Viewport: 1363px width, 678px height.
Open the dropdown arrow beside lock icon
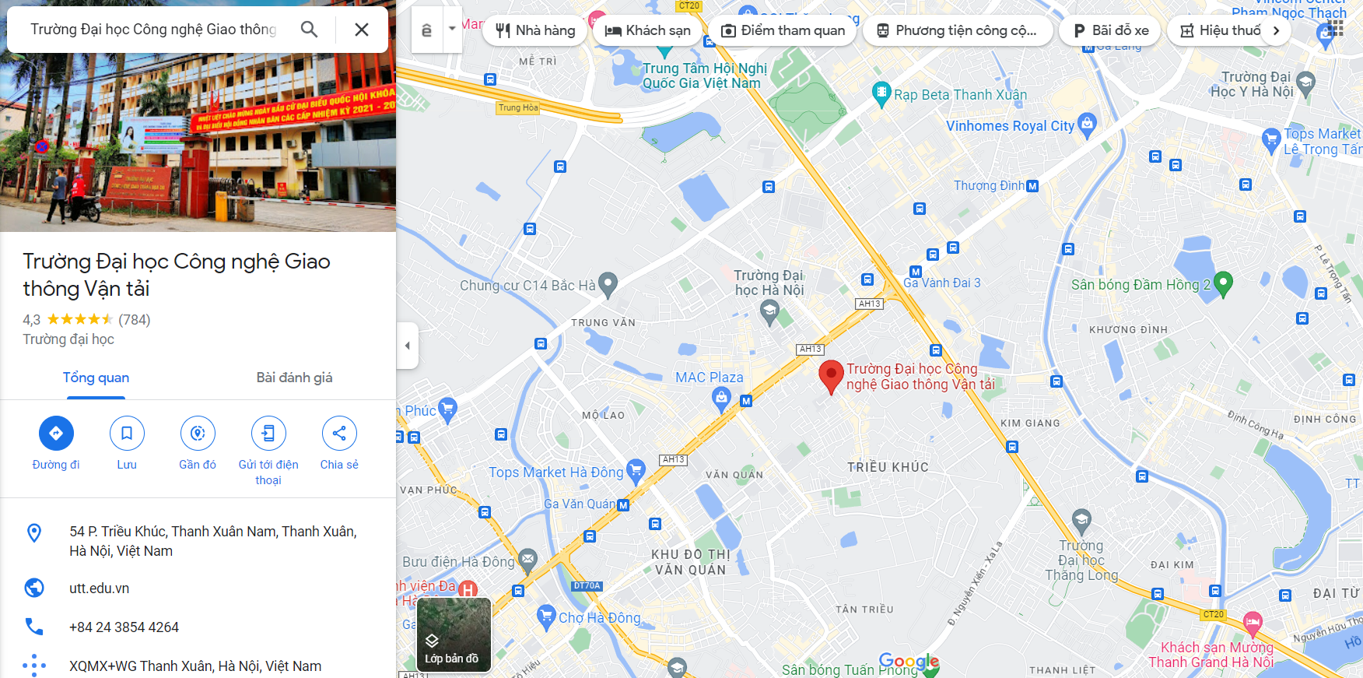coord(452,30)
